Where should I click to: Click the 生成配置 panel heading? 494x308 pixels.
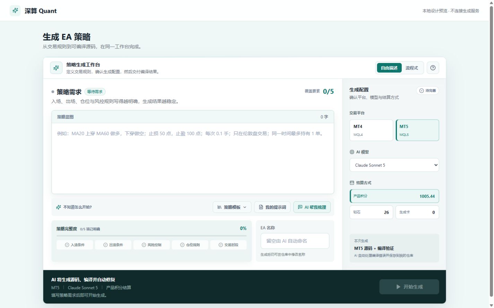[x=359, y=90]
